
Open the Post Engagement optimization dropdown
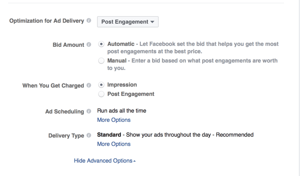pyautogui.click(x=128, y=22)
